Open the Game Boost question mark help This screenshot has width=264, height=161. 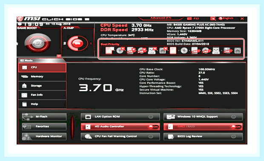pos(59,56)
